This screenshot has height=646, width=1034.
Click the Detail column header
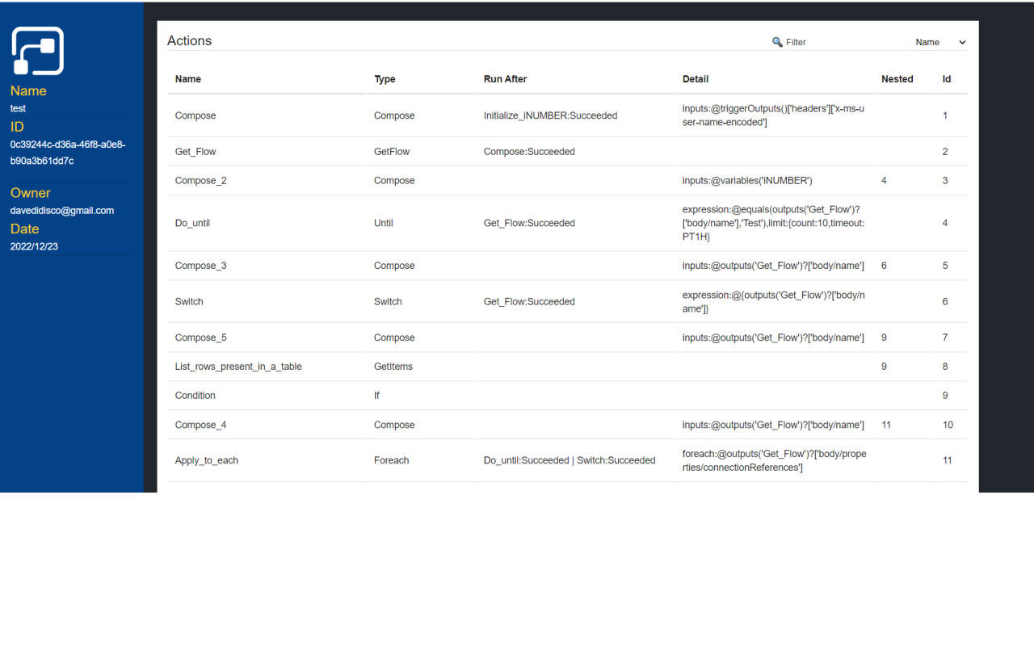(696, 79)
